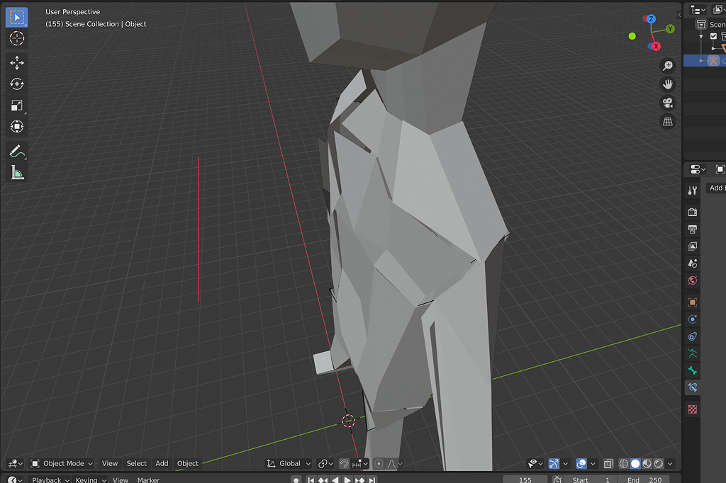Toggle proportional editing in viewport header
Screen dimensions: 726x483
[379, 464]
